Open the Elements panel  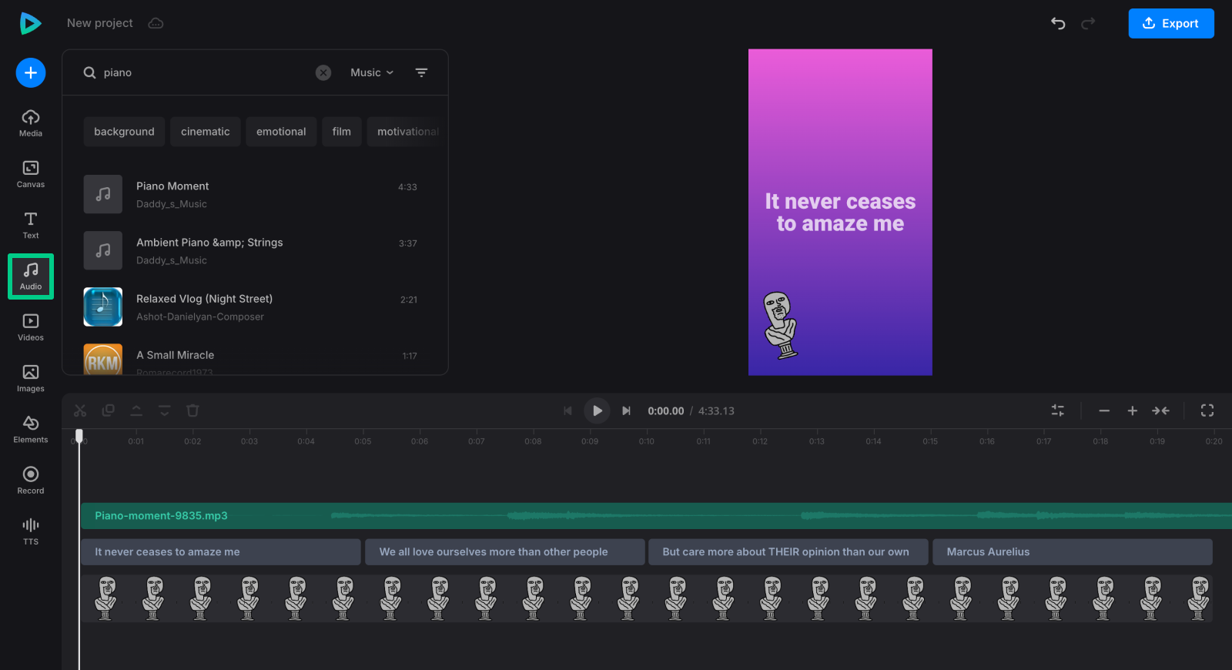point(31,429)
